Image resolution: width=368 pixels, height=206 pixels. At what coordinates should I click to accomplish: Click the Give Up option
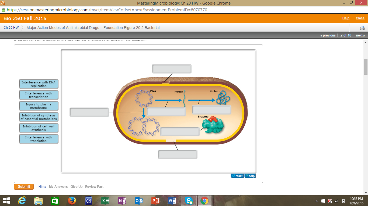pos(76,186)
